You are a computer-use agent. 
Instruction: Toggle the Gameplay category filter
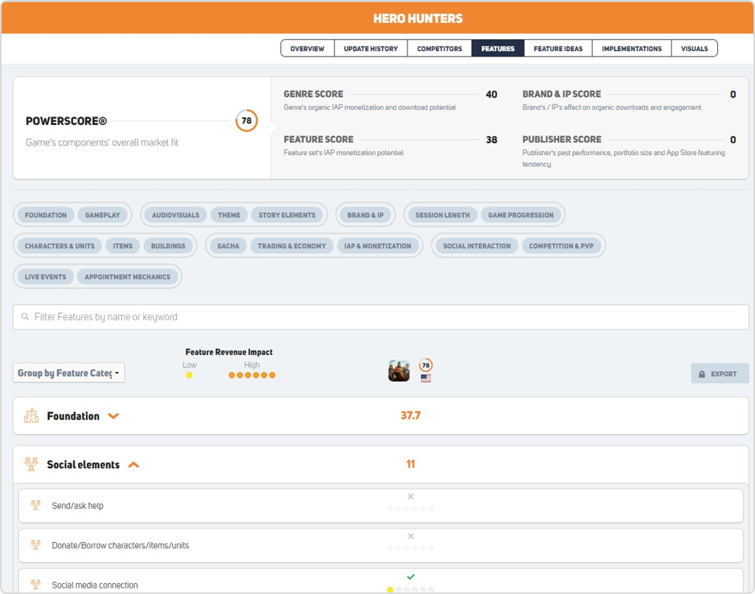pyautogui.click(x=102, y=215)
